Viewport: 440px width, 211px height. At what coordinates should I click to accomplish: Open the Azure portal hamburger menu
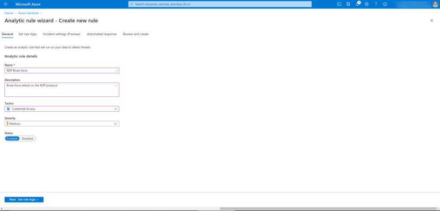[x=6, y=4]
